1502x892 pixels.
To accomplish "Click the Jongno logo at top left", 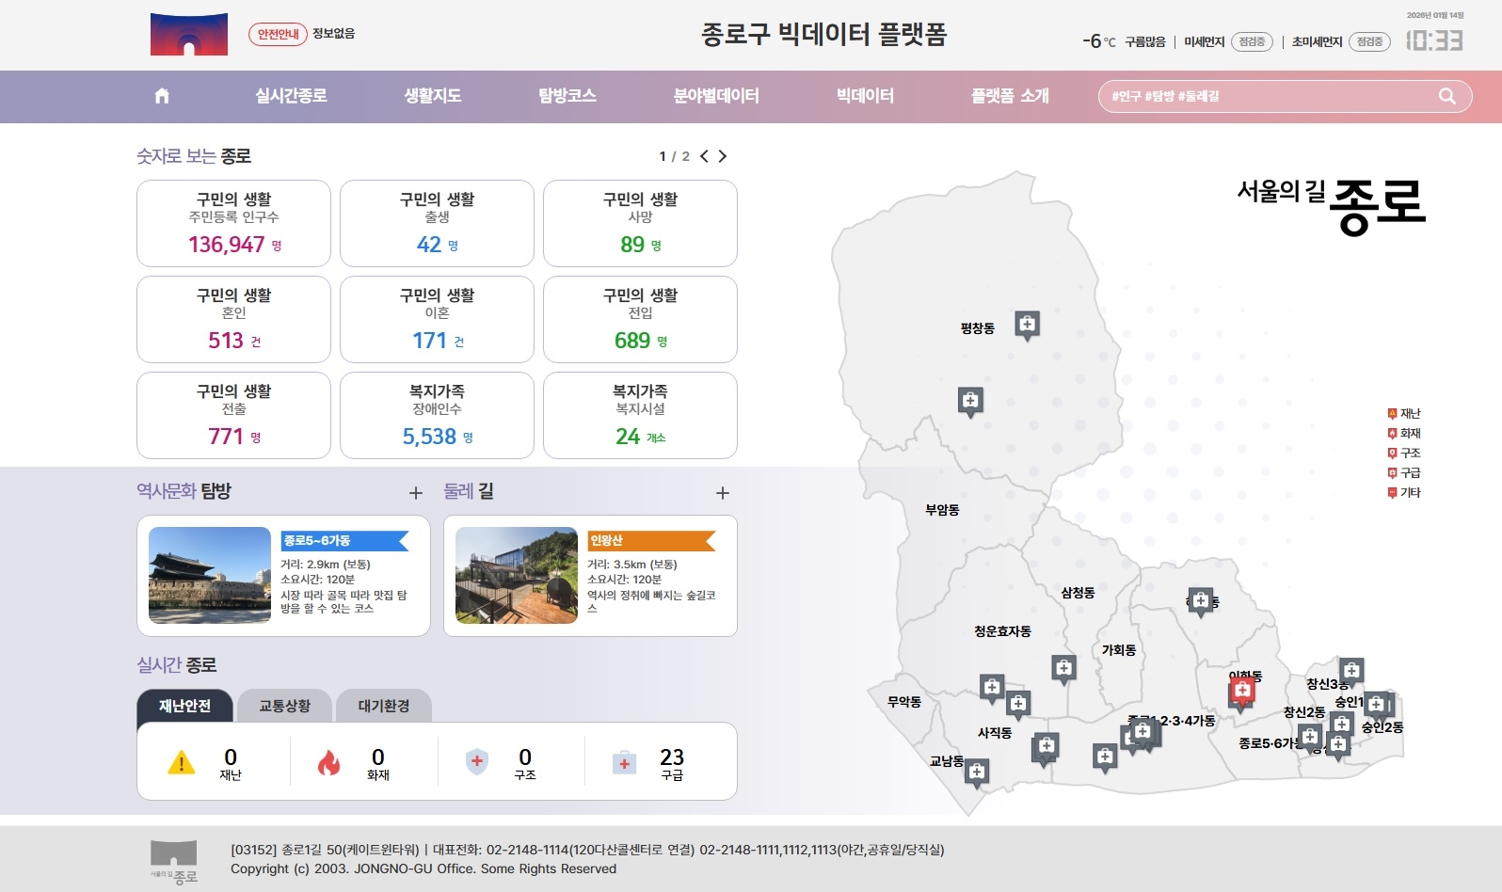I will 189,35.
